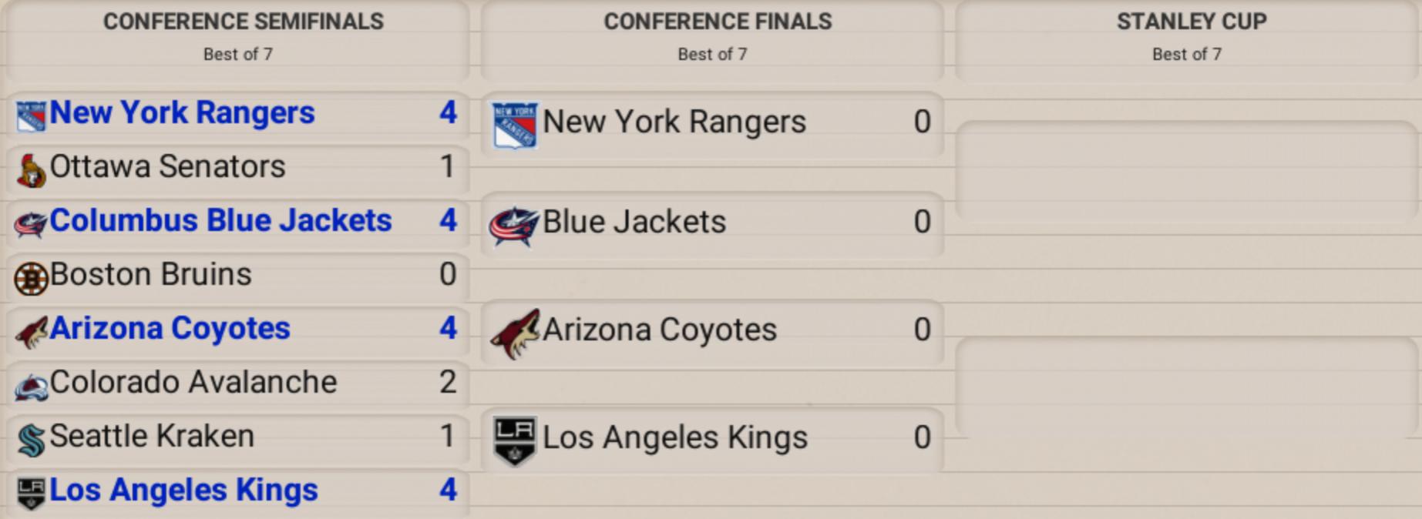Click the Boston Bruins logo icon

(x=31, y=278)
